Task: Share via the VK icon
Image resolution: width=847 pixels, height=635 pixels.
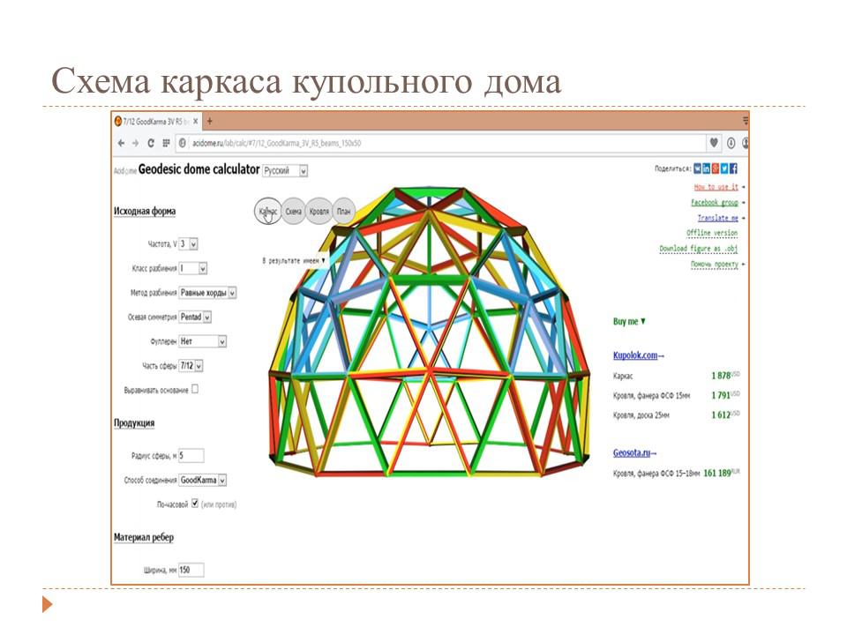Action: click(x=698, y=168)
